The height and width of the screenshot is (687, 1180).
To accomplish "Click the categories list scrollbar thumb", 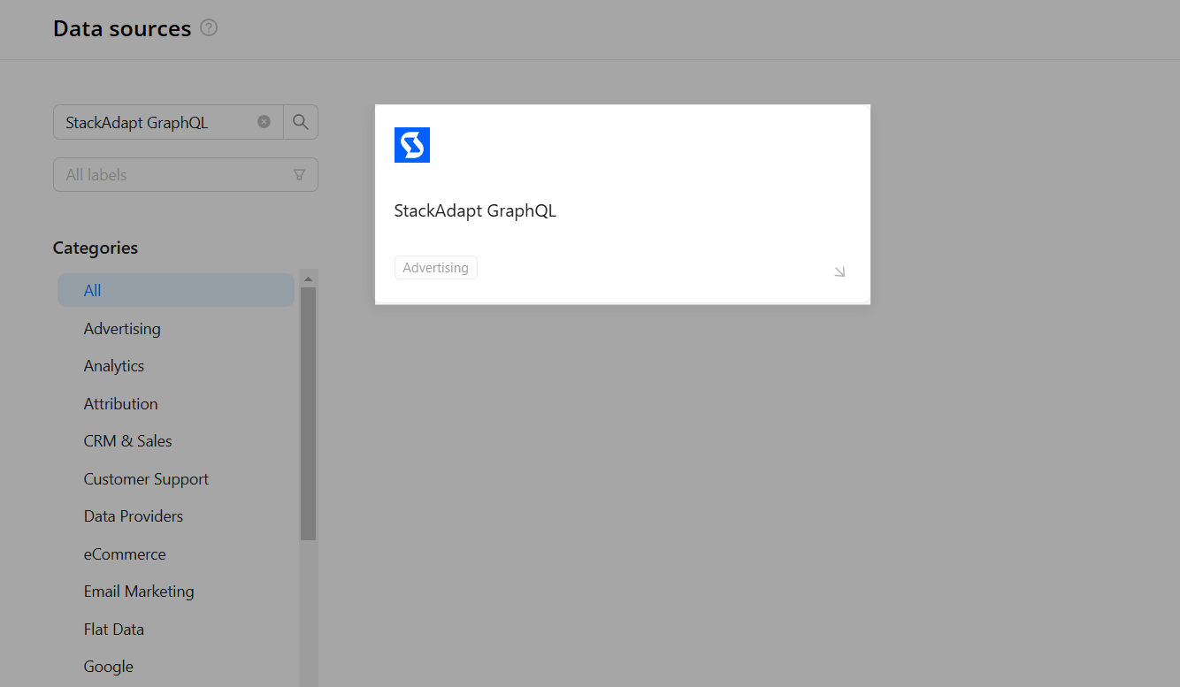I will coord(308,414).
